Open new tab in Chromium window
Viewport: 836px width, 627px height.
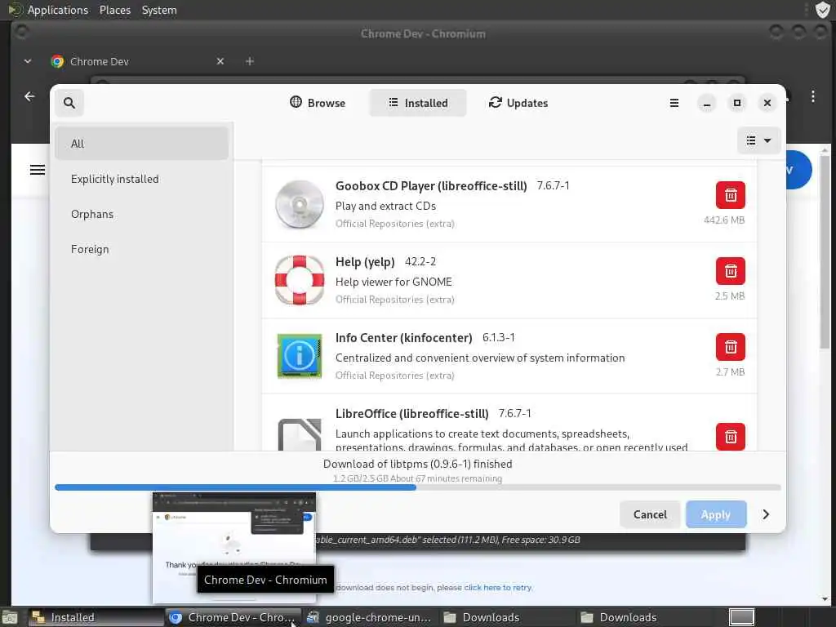[250, 61]
